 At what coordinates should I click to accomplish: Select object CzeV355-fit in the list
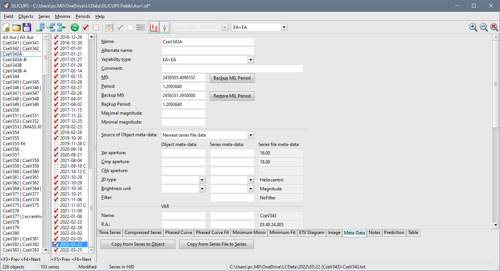14,144
